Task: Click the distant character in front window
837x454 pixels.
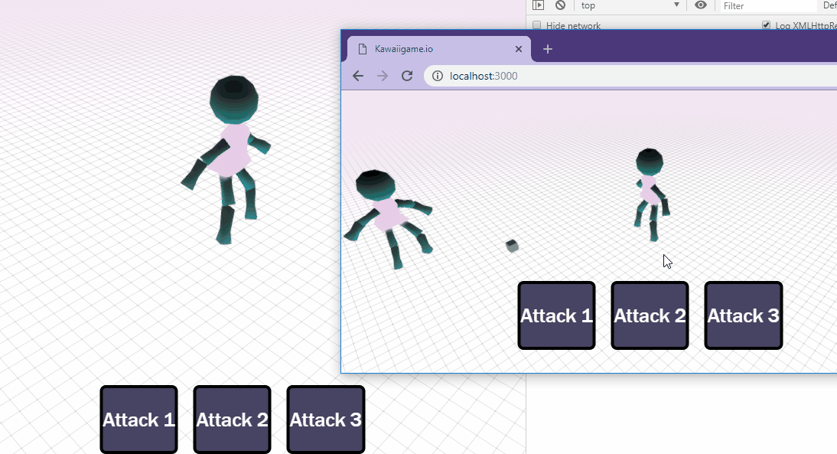Action: tap(652, 194)
